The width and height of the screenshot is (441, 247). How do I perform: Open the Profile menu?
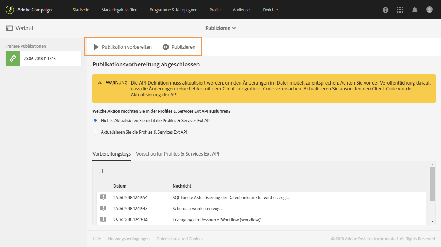coord(215,10)
